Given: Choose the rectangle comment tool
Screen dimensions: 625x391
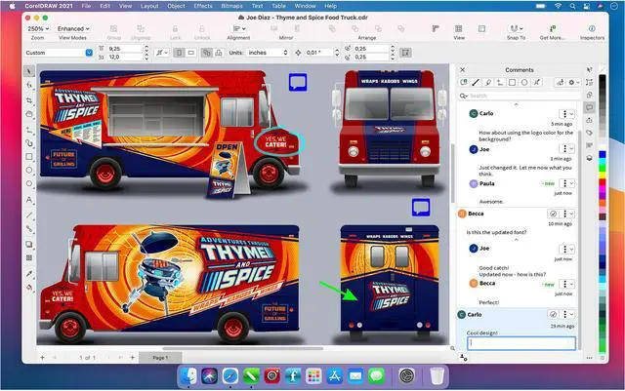Looking at the screenshot, I should [x=512, y=83].
